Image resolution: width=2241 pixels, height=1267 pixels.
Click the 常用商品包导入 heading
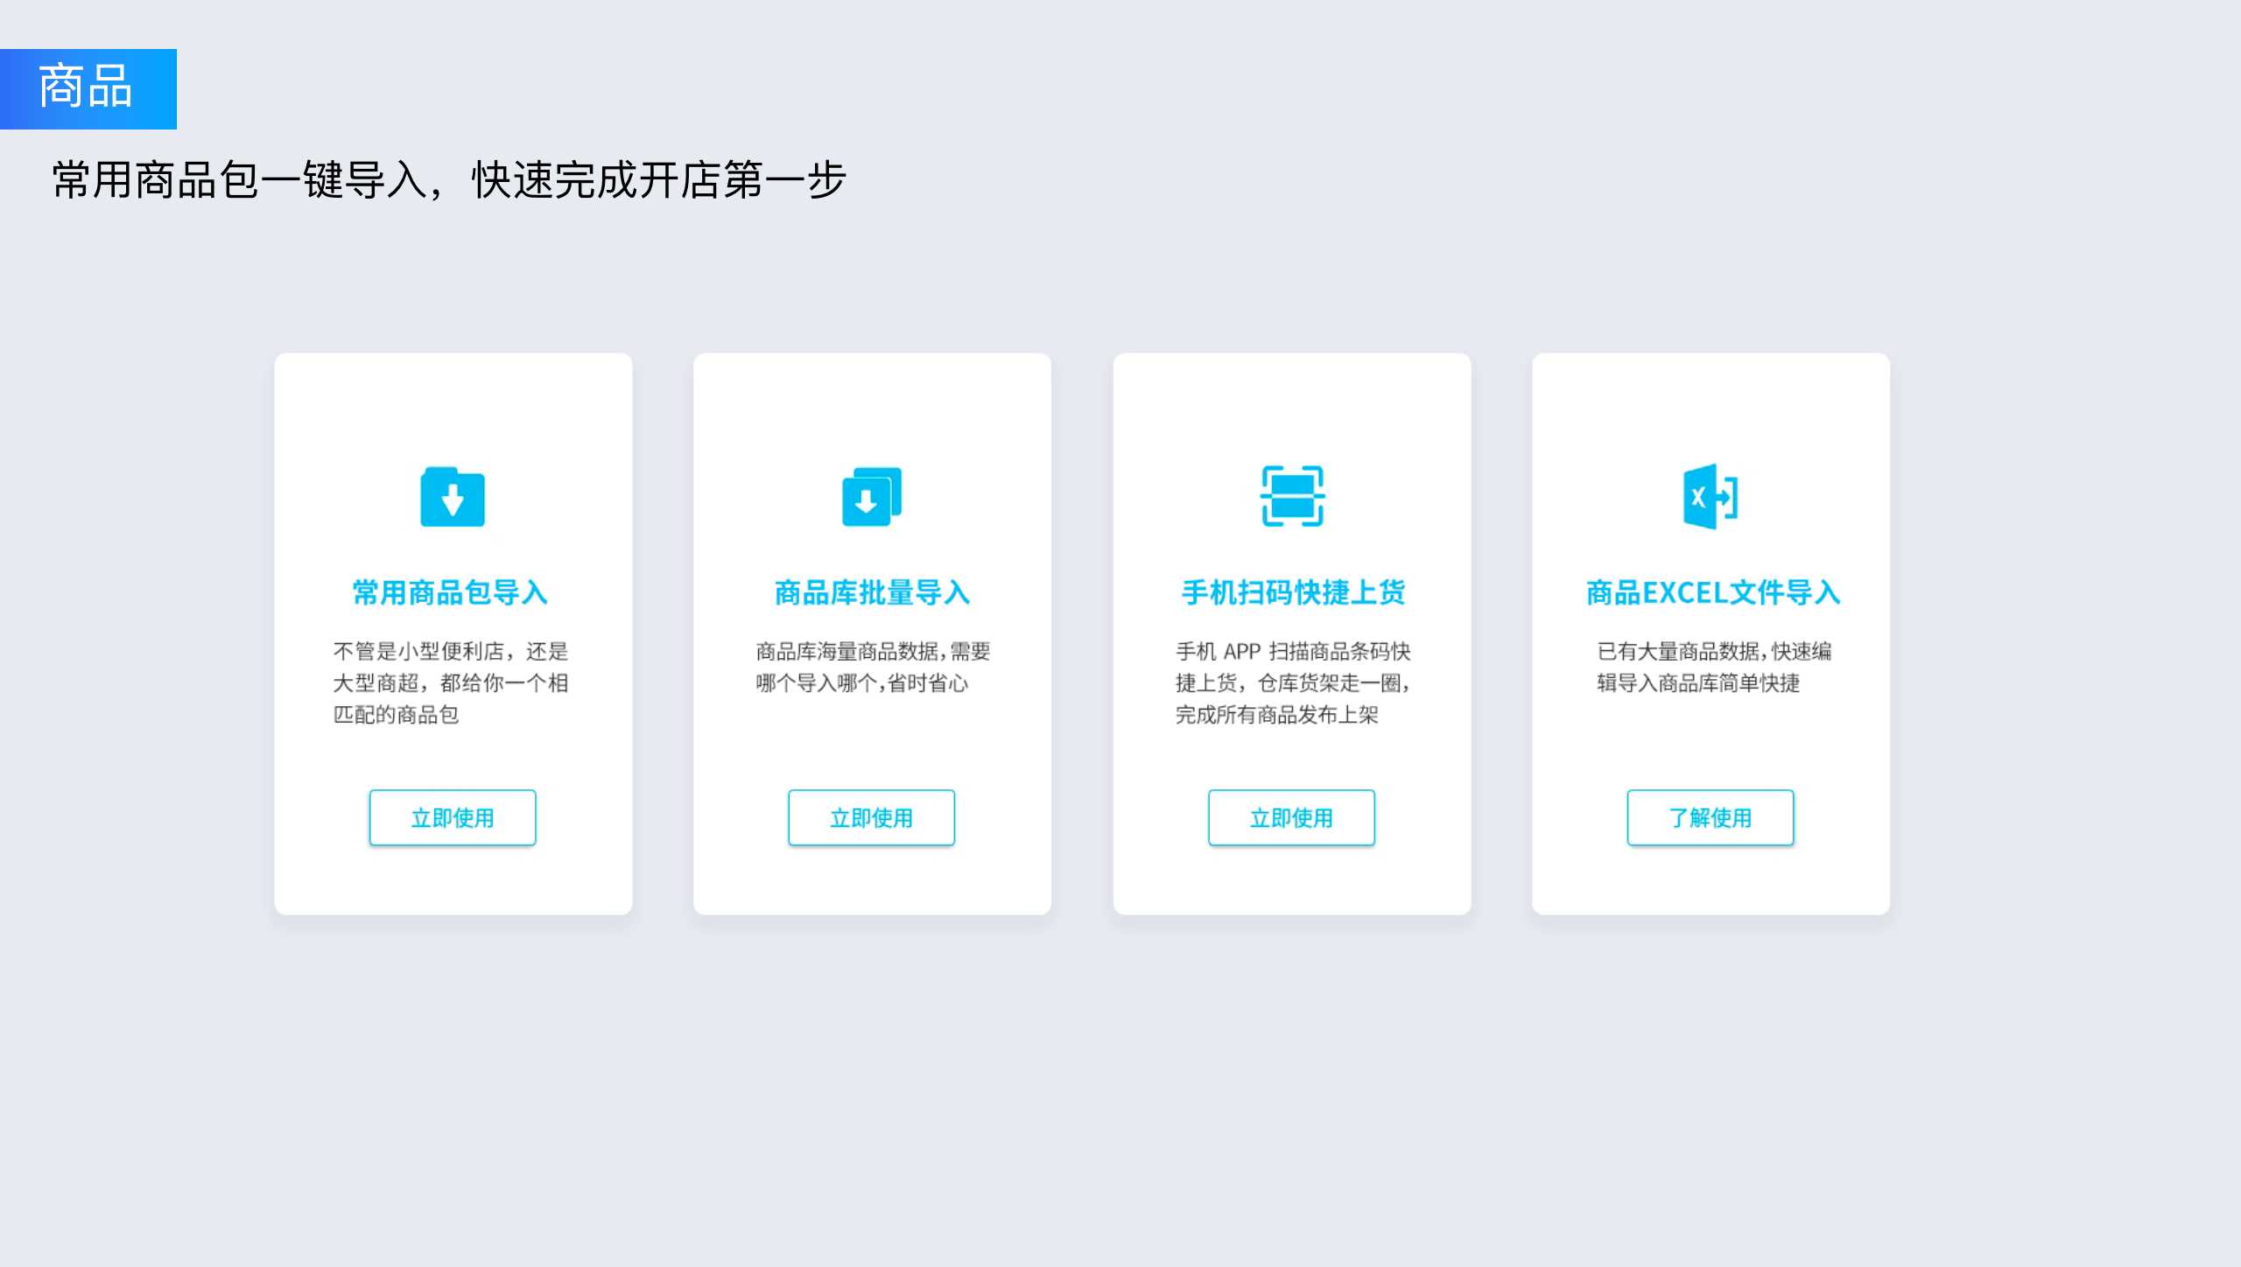[450, 592]
